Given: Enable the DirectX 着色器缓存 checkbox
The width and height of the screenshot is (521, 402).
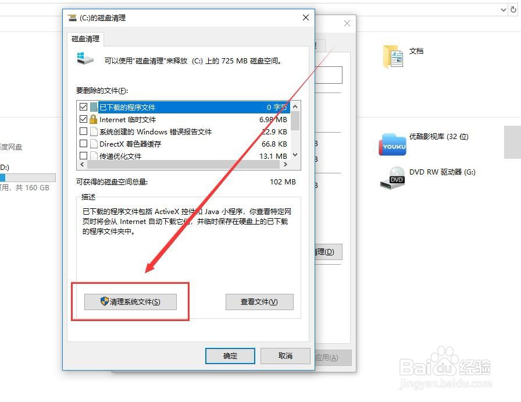Looking at the screenshot, I should click(83, 144).
